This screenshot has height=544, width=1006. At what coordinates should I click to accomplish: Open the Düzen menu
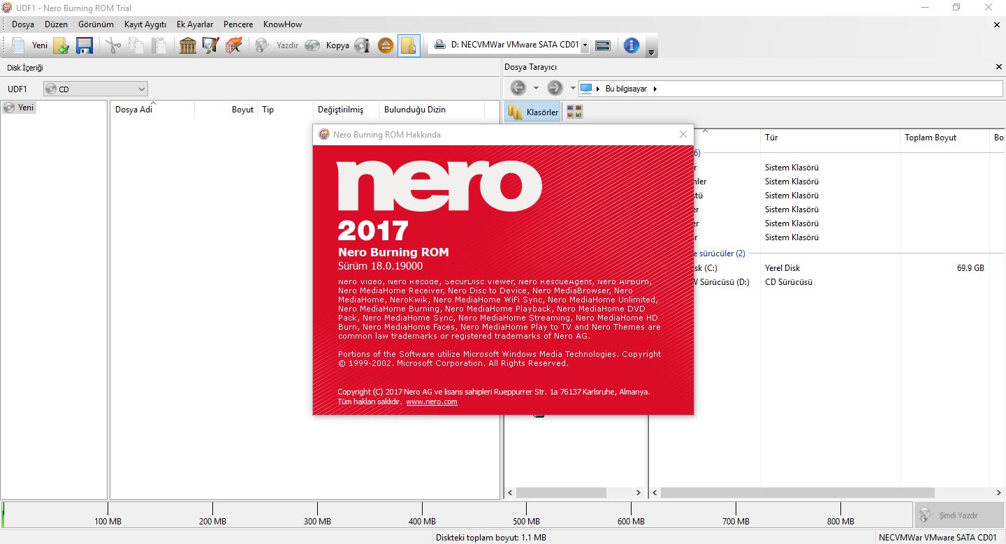click(x=57, y=24)
